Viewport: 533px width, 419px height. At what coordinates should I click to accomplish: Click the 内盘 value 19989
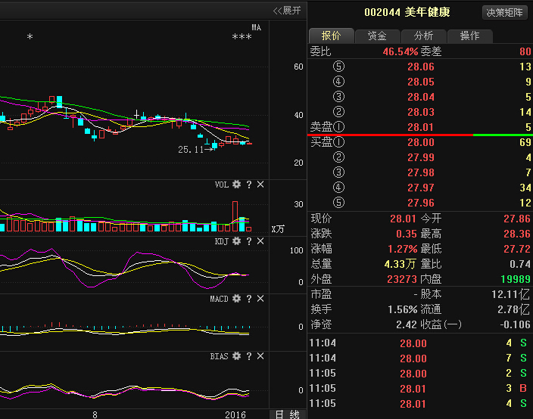(x=516, y=279)
